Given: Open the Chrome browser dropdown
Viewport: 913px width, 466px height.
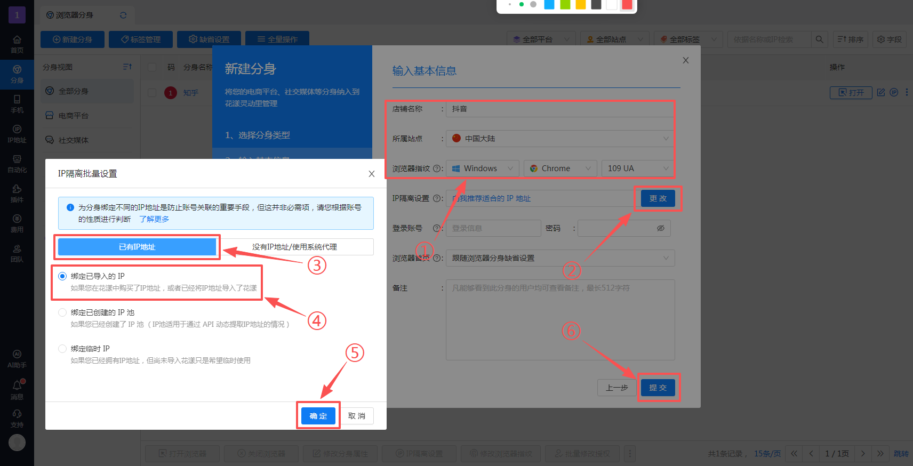Looking at the screenshot, I should pyautogui.click(x=560, y=168).
